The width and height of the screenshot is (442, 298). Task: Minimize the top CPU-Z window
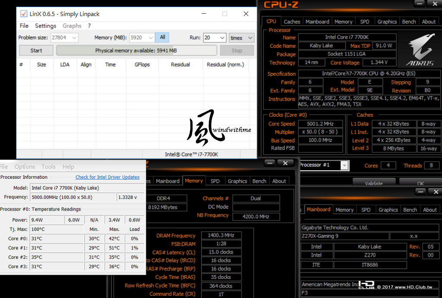click(x=419, y=3)
